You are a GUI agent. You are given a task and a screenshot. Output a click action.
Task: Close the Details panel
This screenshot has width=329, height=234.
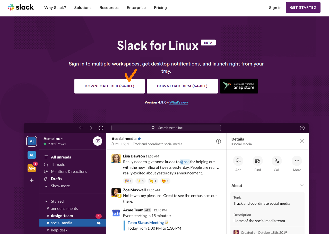pyautogui.click(x=302, y=141)
